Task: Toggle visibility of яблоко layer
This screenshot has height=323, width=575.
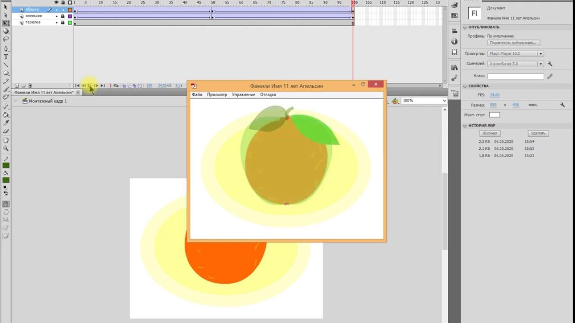Action: 57,10
